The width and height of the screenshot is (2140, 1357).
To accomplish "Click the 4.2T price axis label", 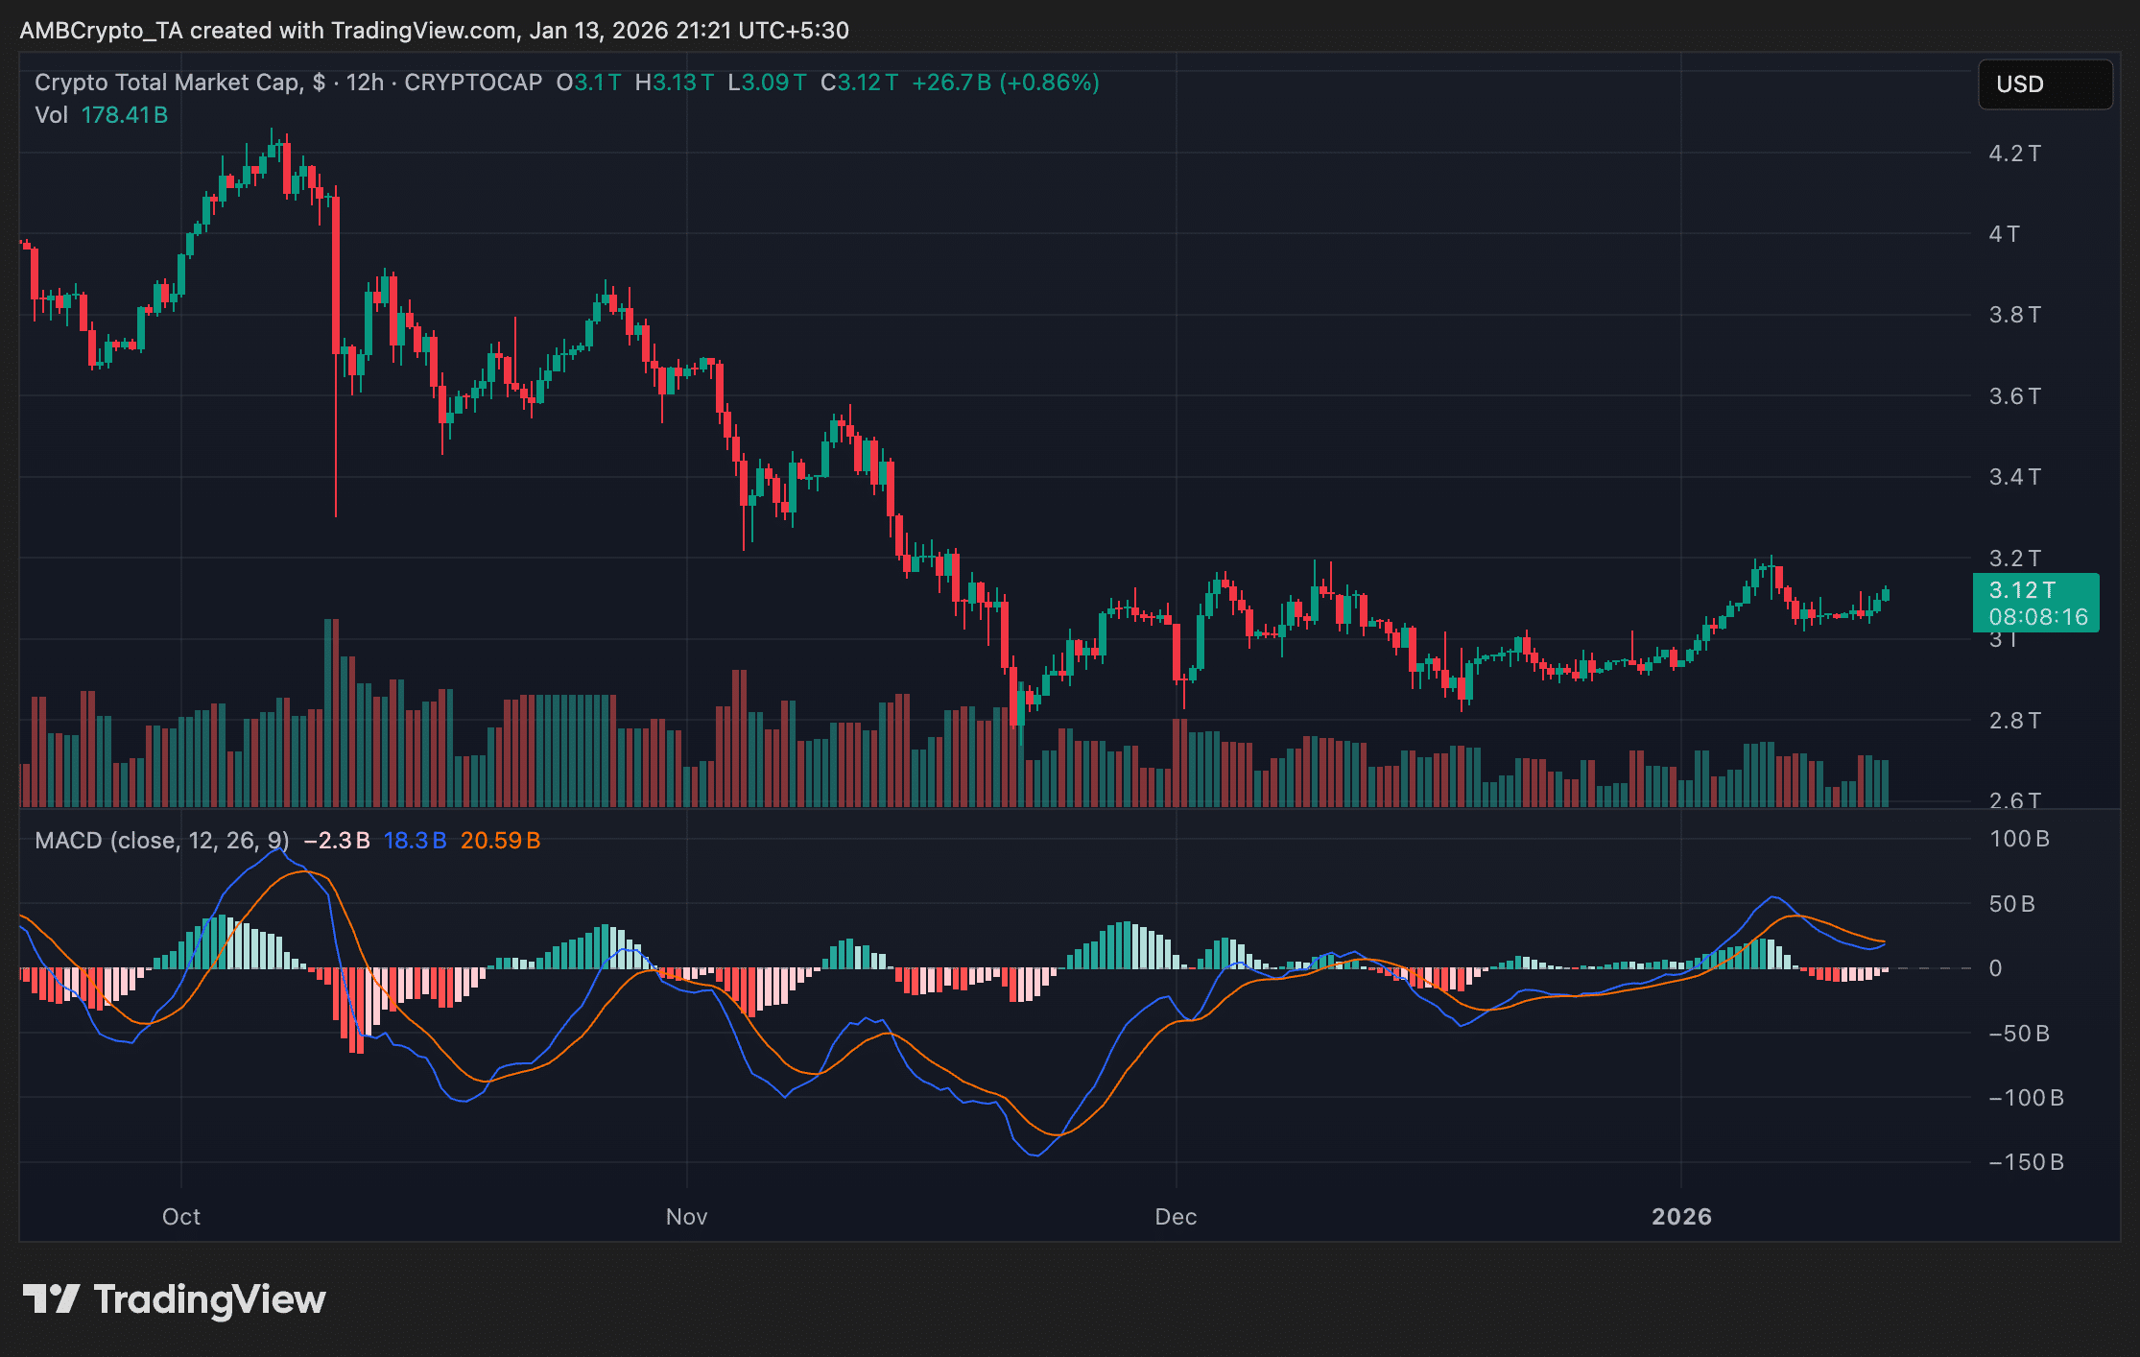I will [x=2013, y=154].
